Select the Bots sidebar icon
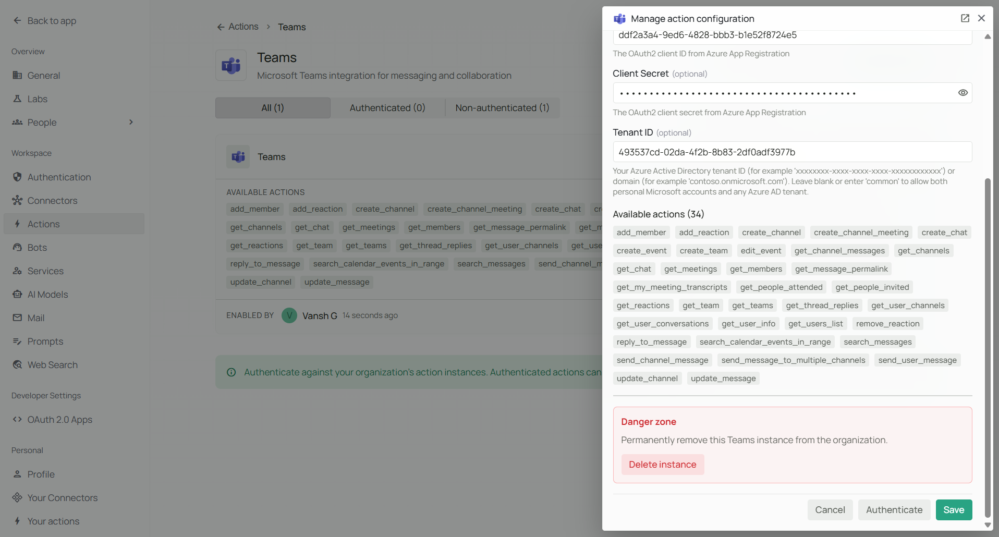 [x=18, y=247]
